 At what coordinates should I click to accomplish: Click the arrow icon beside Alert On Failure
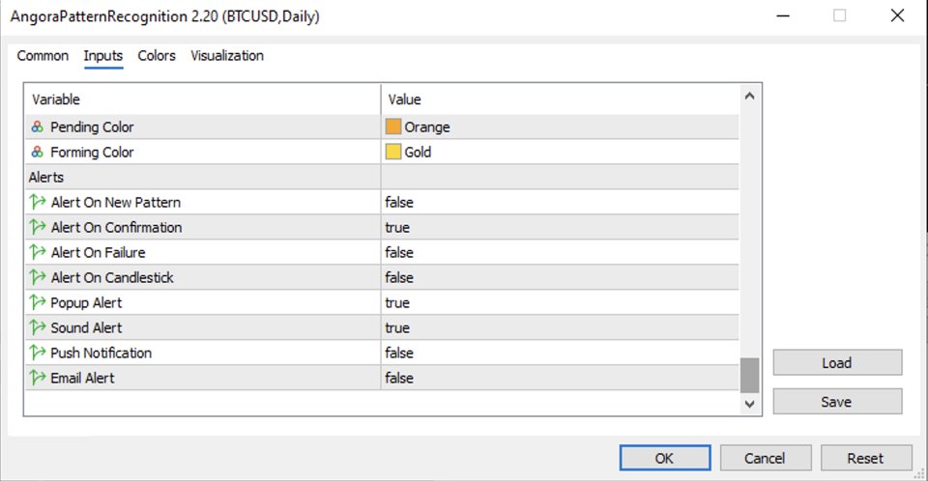coord(38,252)
